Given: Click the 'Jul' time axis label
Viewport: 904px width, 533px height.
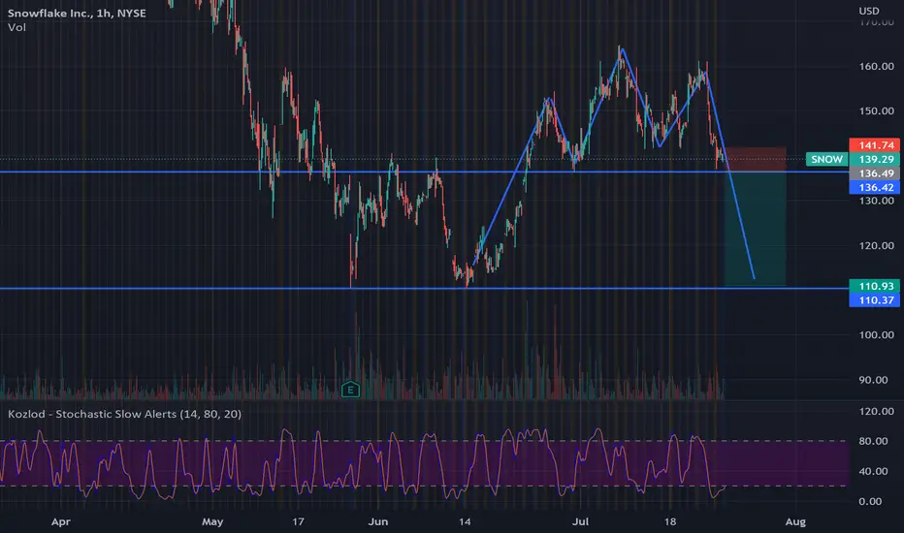Looking at the screenshot, I should click(580, 521).
